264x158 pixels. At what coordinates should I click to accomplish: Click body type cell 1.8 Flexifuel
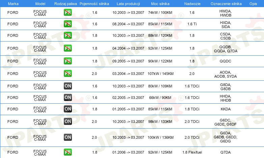(x=192, y=152)
